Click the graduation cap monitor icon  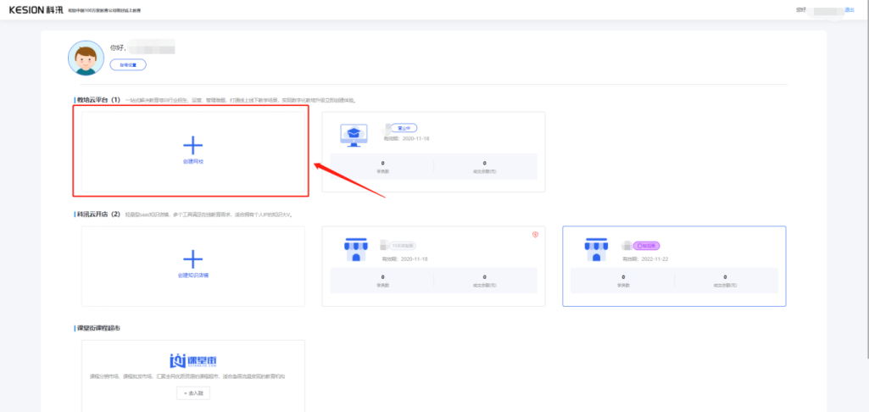coord(354,134)
